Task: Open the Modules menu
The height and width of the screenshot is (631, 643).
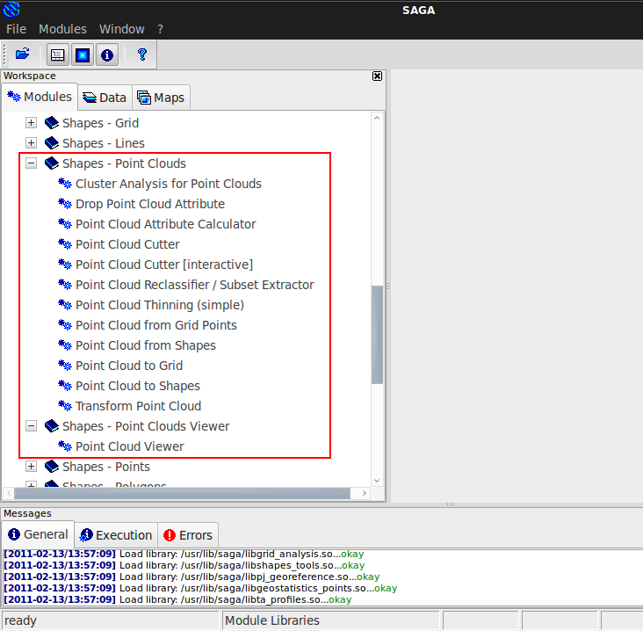Action: 62,29
